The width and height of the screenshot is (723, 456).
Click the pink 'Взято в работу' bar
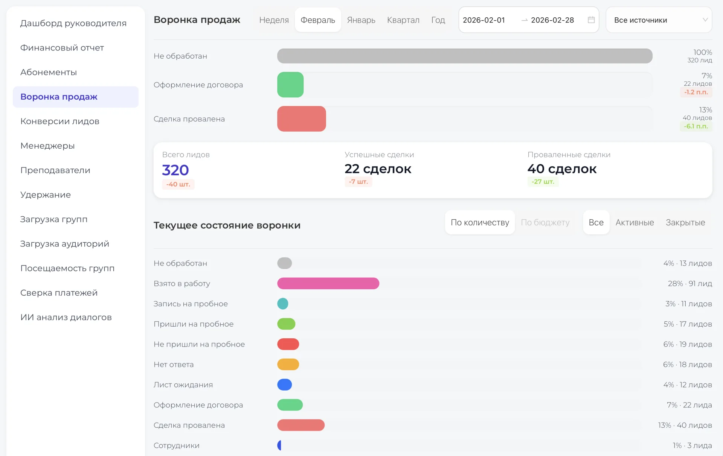[328, 283]
